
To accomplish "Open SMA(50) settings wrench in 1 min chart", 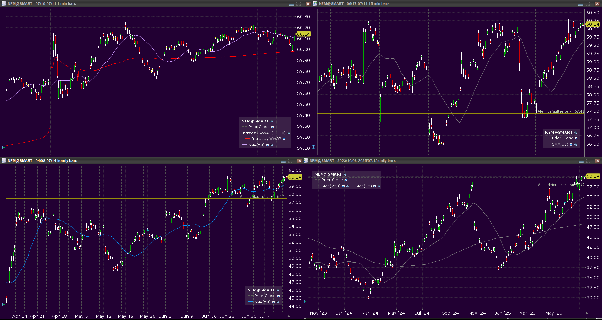I will point(272,145).
